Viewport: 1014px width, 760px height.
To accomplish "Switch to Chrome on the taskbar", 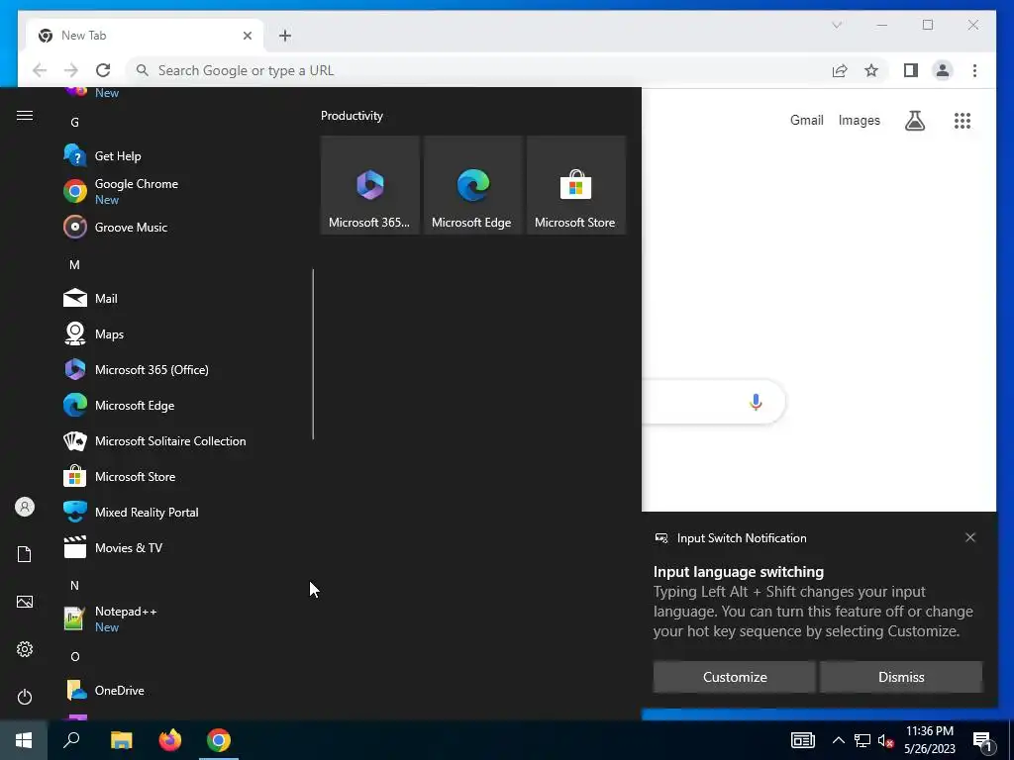I will 219,740.
